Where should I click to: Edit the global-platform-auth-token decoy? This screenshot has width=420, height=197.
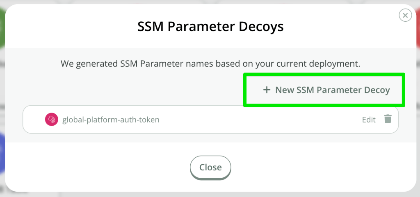tap(369, 120)
